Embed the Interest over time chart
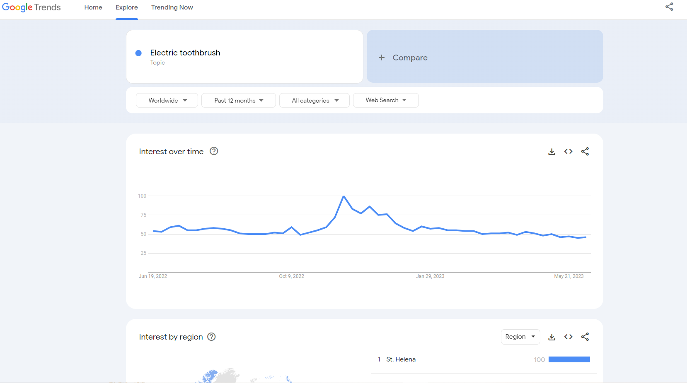Screen dimensions: 687x383 coord(568,151)
